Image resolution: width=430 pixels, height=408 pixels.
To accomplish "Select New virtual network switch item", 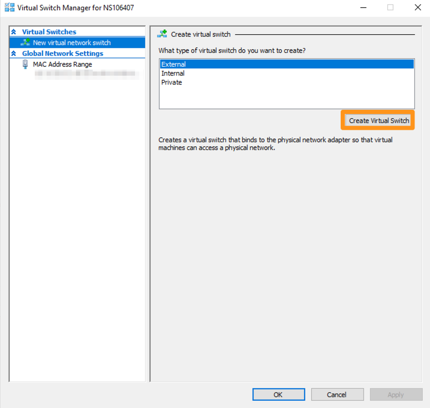I will 77,43.
